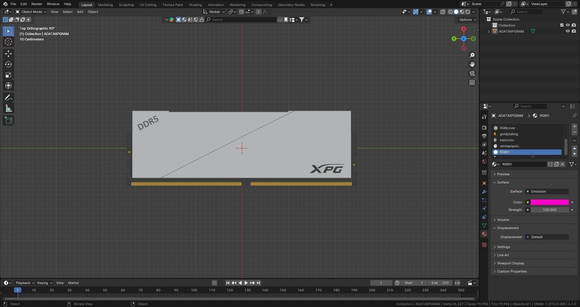580x307 pixels.
Task: Activate the Transform tool
Action: 8,85
